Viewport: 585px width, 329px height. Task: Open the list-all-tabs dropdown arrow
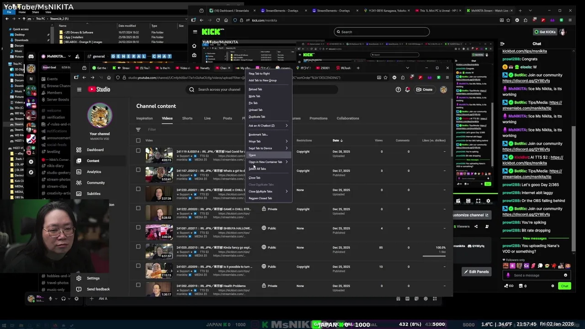pos(407,68)
